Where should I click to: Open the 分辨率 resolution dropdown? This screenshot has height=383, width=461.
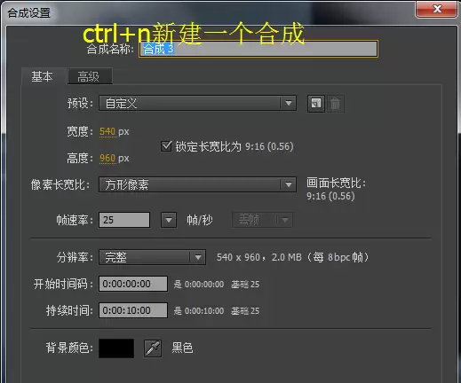click(152, 257)
